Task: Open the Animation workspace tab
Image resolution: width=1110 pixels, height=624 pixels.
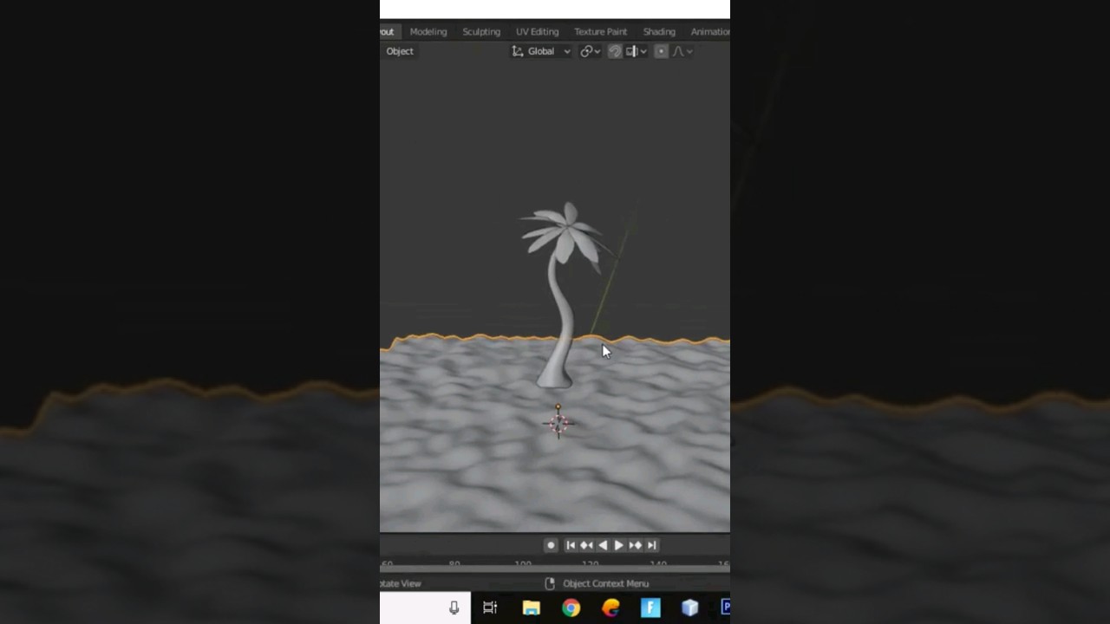Action: point(709,31)
